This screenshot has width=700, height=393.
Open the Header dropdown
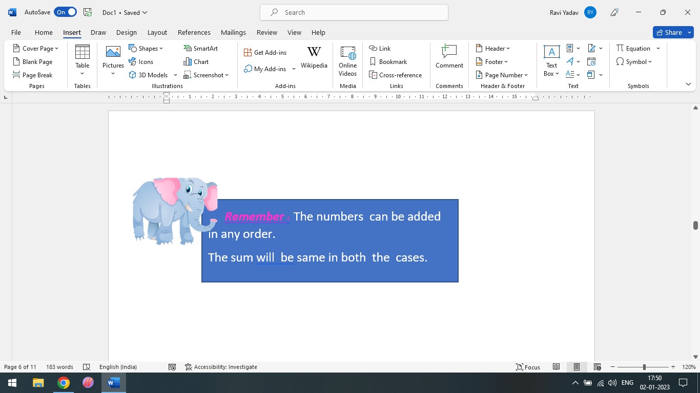point(493,48)
